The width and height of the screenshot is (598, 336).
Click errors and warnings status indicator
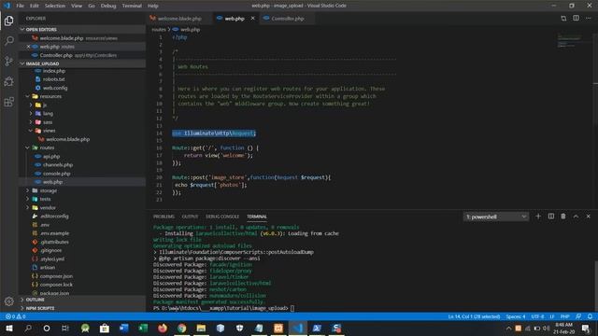(x=16, y=316)
